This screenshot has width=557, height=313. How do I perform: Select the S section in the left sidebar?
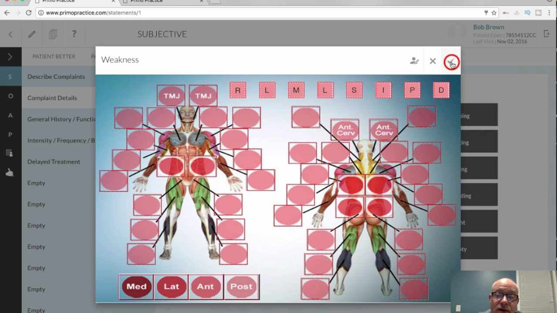click(x=10, y=77)
